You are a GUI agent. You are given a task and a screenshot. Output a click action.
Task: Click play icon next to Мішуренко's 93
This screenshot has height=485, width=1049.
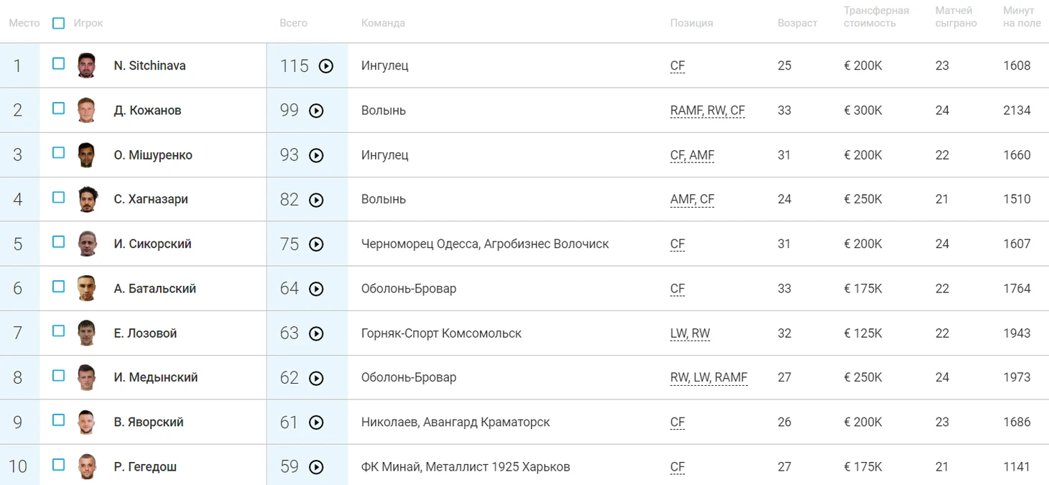click(316, 155)
